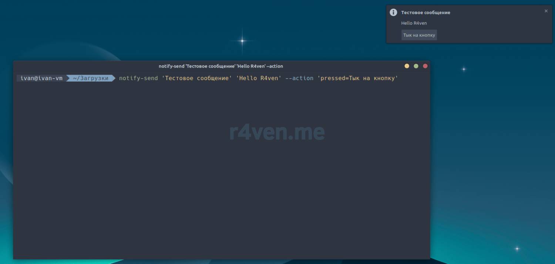
Task: Click the terminal window title bar text
Action: click(x=221, y=66)
